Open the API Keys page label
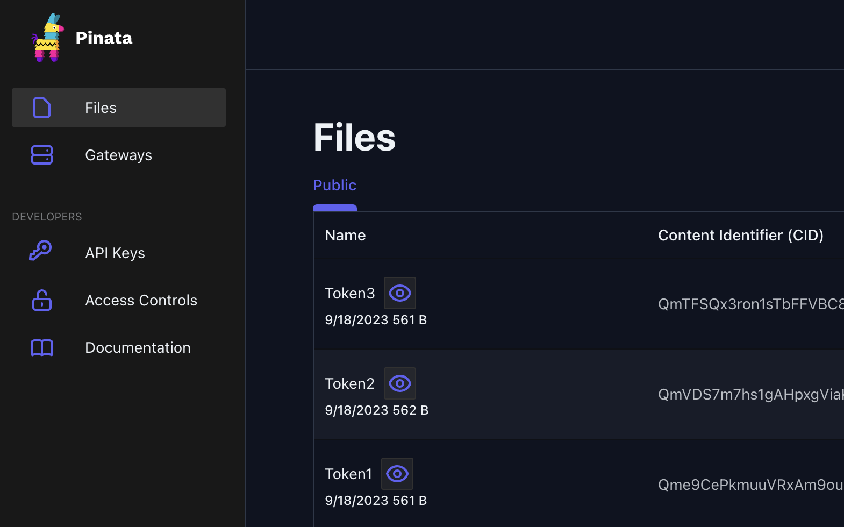Viewport: 844px width, 527px height. point(115,253)
